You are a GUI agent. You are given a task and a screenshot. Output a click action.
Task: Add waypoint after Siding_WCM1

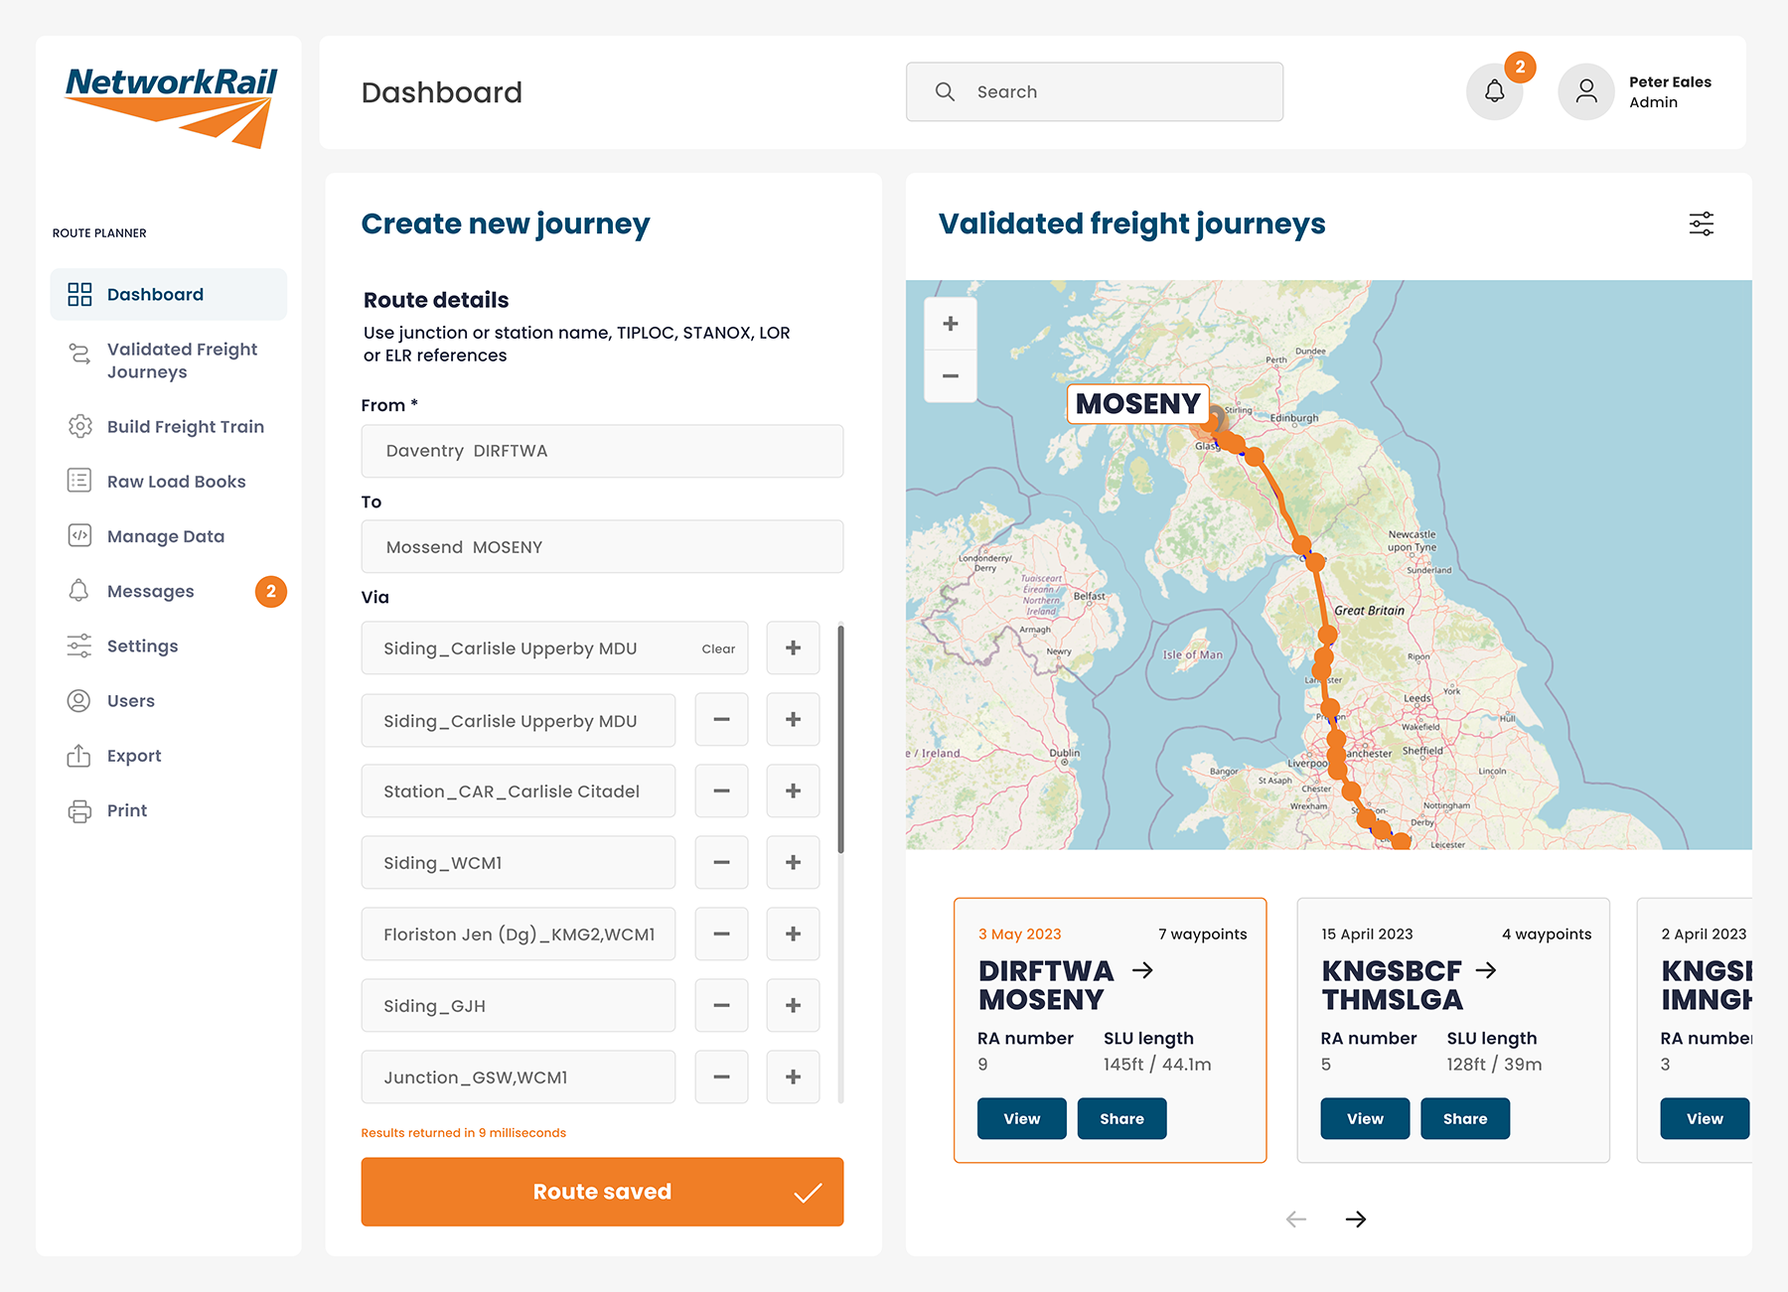793,863
